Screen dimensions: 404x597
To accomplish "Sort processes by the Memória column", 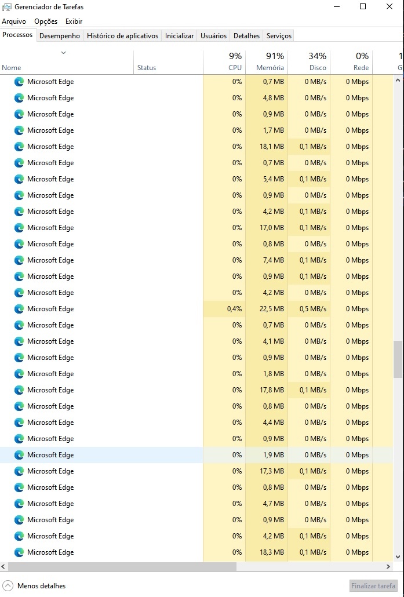I will 267,62.
